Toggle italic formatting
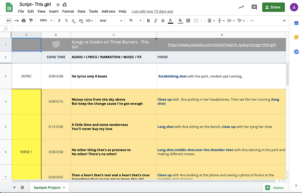This screenshot has height=193, width=302. coord(156,21)
